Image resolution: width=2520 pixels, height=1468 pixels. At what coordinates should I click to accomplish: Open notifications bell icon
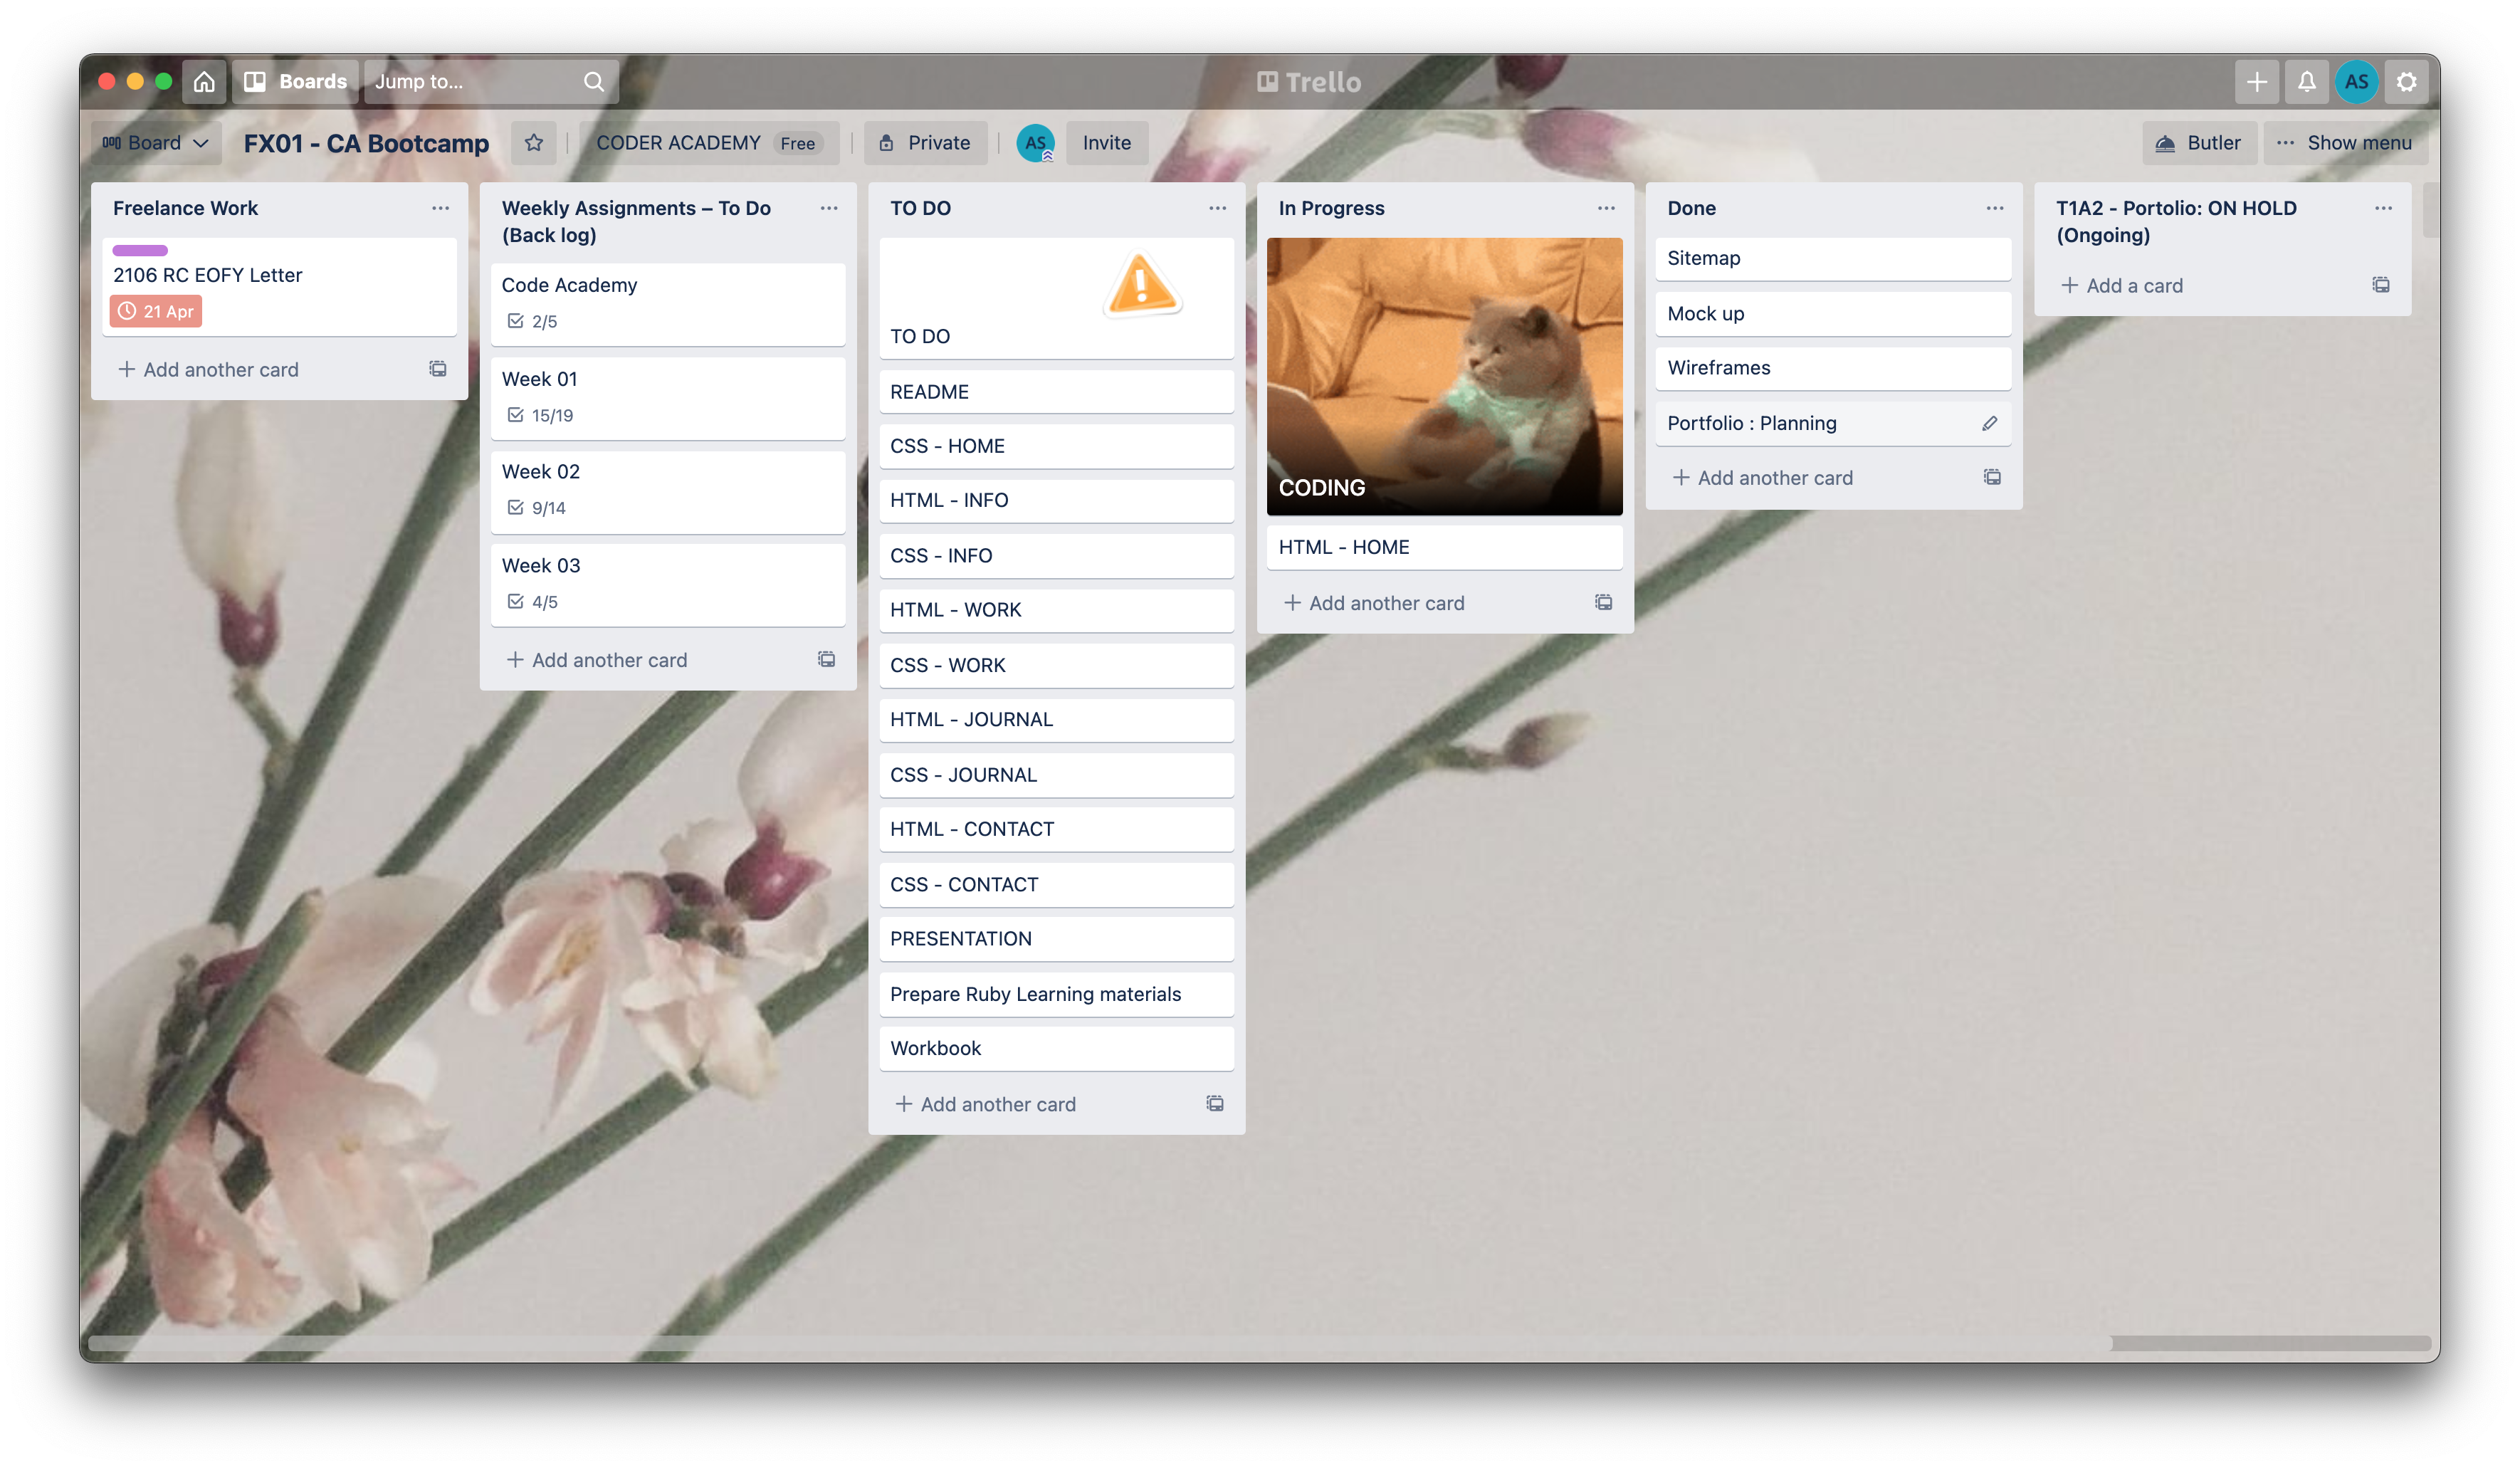(x=2307, y=81)
